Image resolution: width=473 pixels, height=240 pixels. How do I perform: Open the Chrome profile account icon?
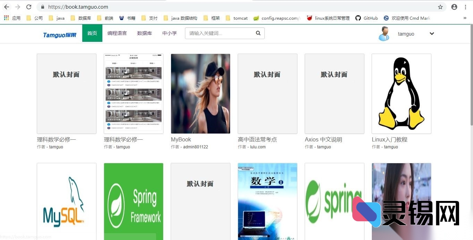[x=454, y=7]
